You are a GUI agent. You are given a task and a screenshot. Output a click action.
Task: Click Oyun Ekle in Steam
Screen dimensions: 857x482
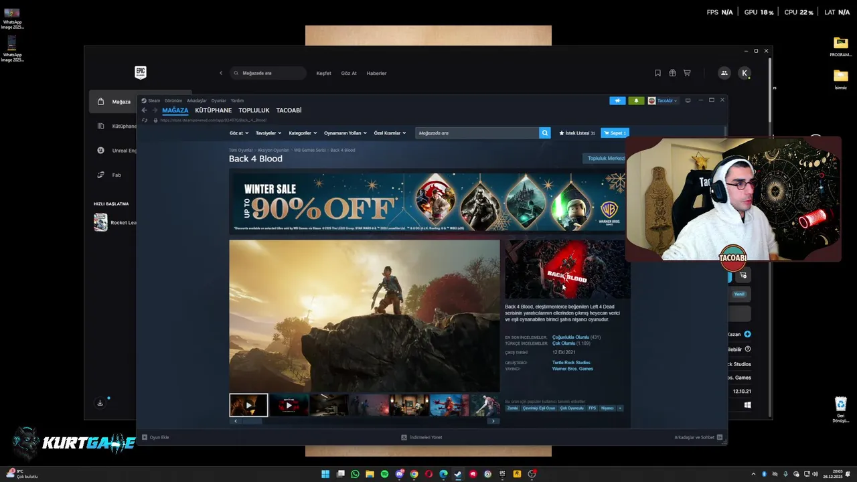point(155,437)
